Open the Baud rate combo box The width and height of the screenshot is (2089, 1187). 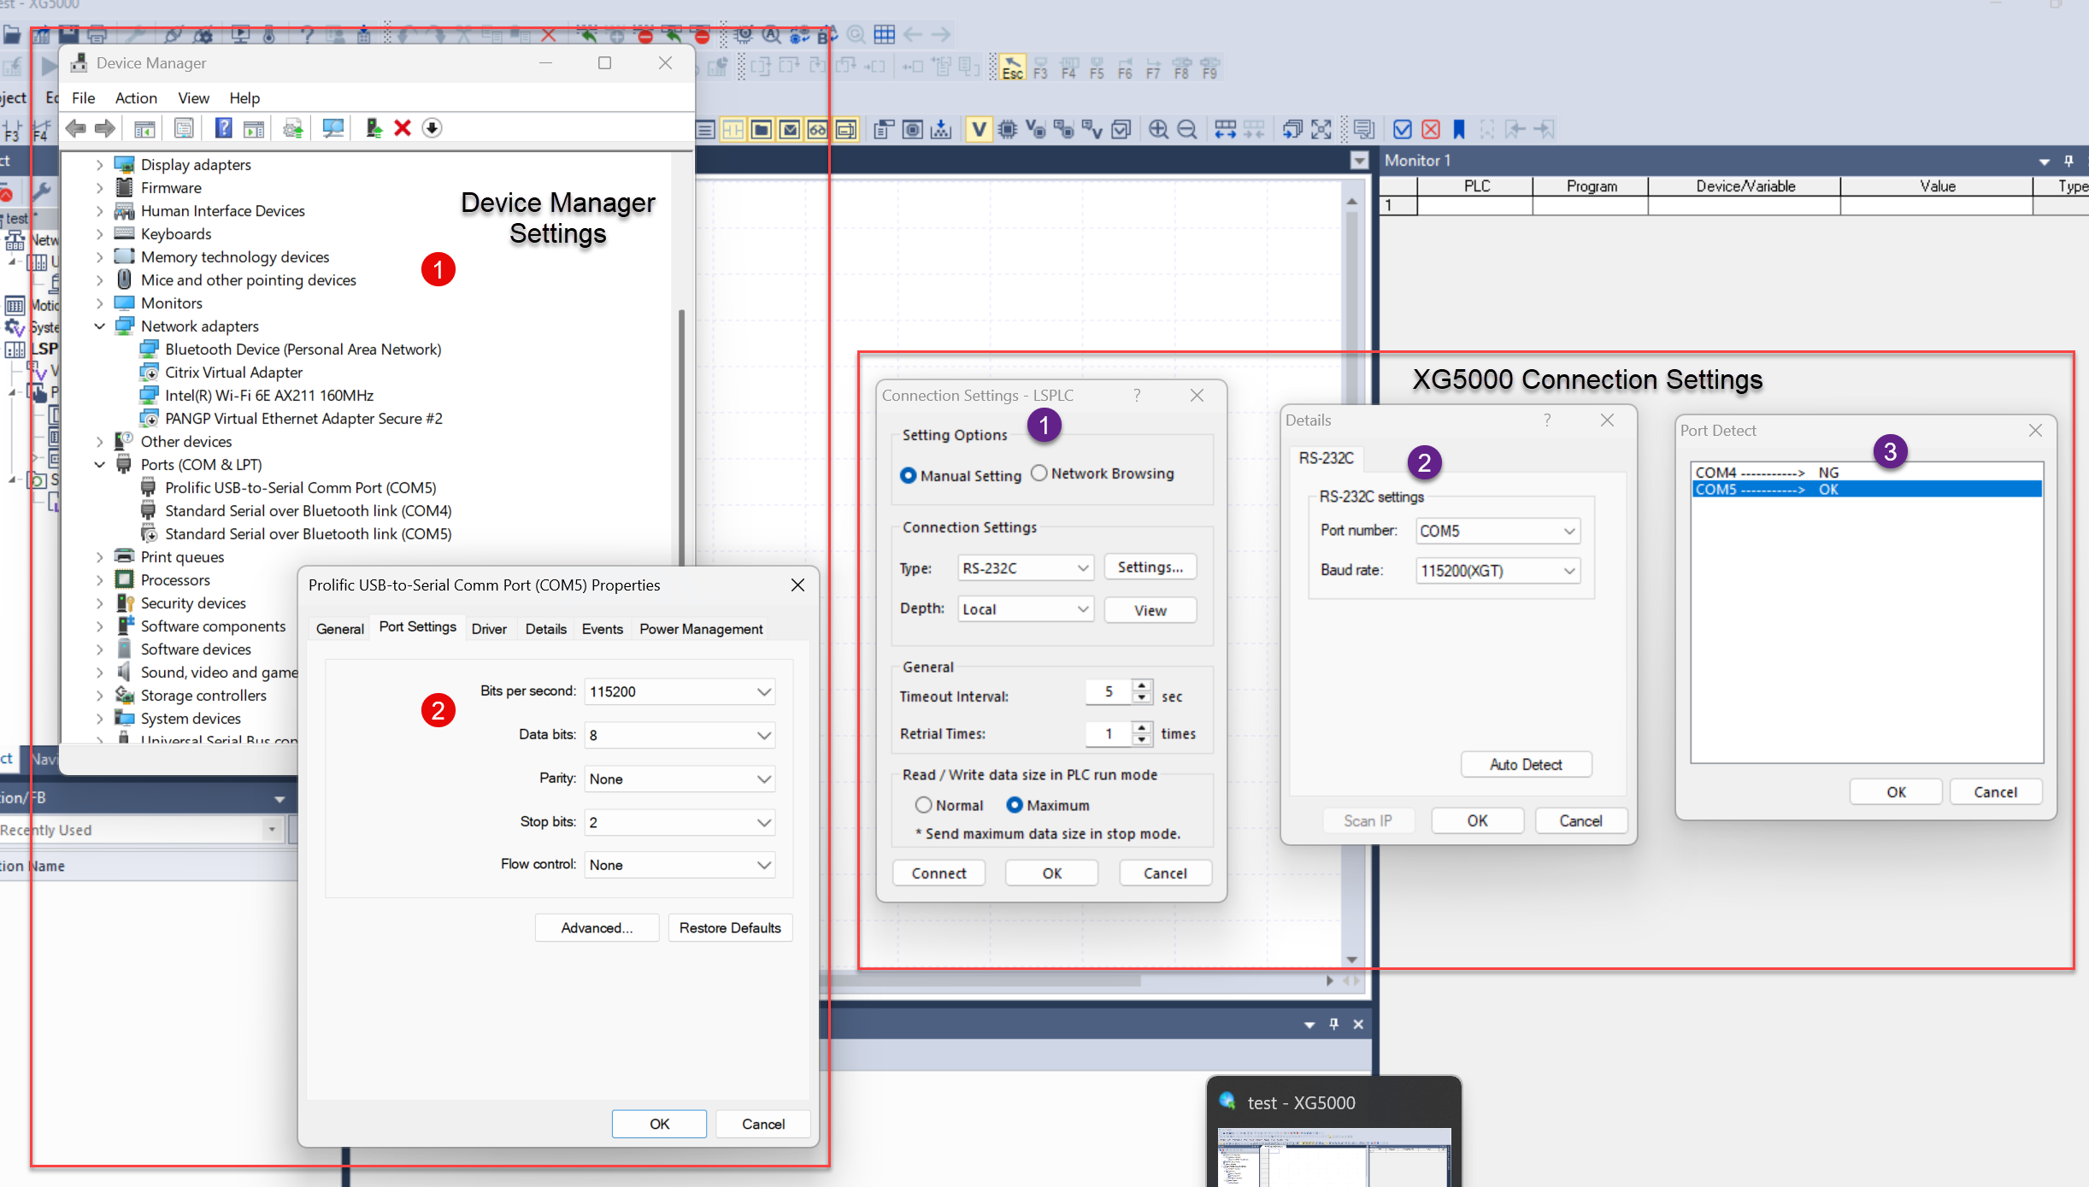(x=1568, y=571)
